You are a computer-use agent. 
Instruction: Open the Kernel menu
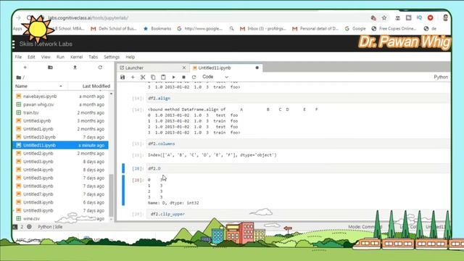76,57
